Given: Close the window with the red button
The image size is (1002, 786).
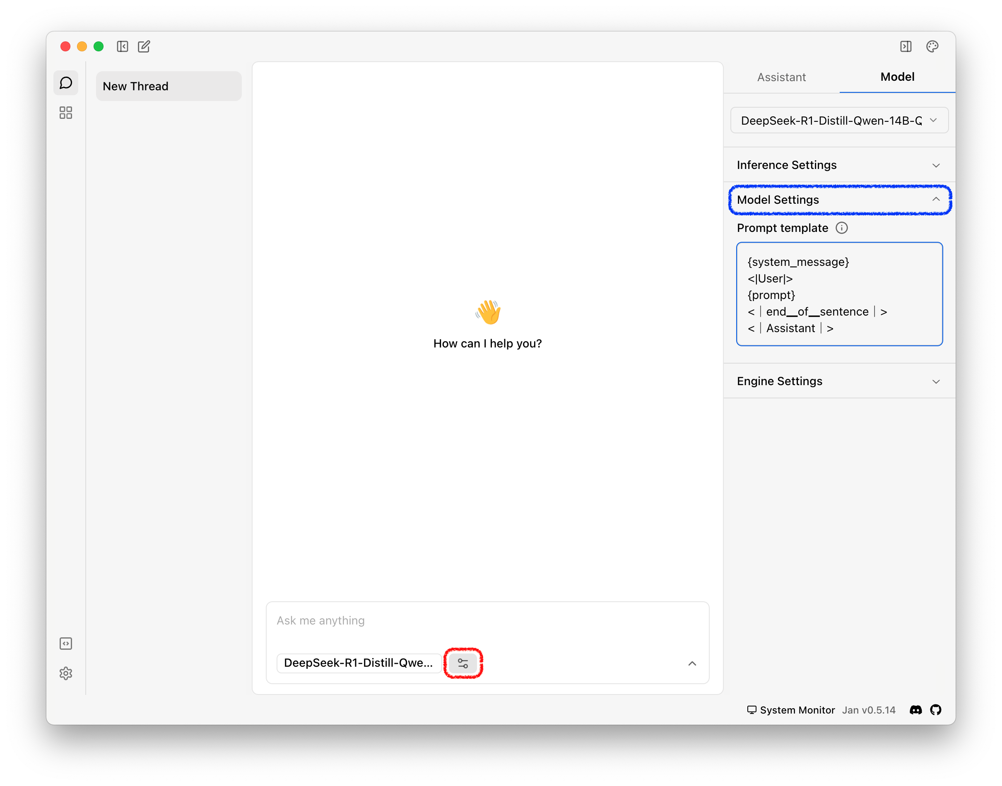Looking at the screenshot, I should point(65,46).
